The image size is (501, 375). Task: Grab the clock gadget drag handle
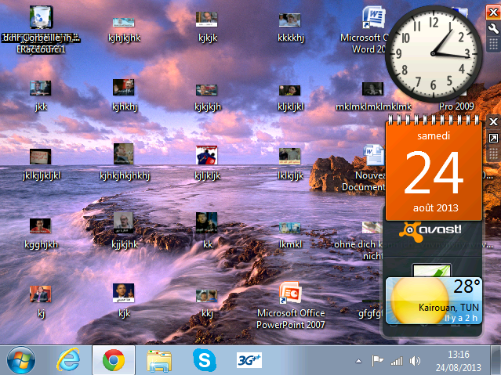(x=493, y=45)
